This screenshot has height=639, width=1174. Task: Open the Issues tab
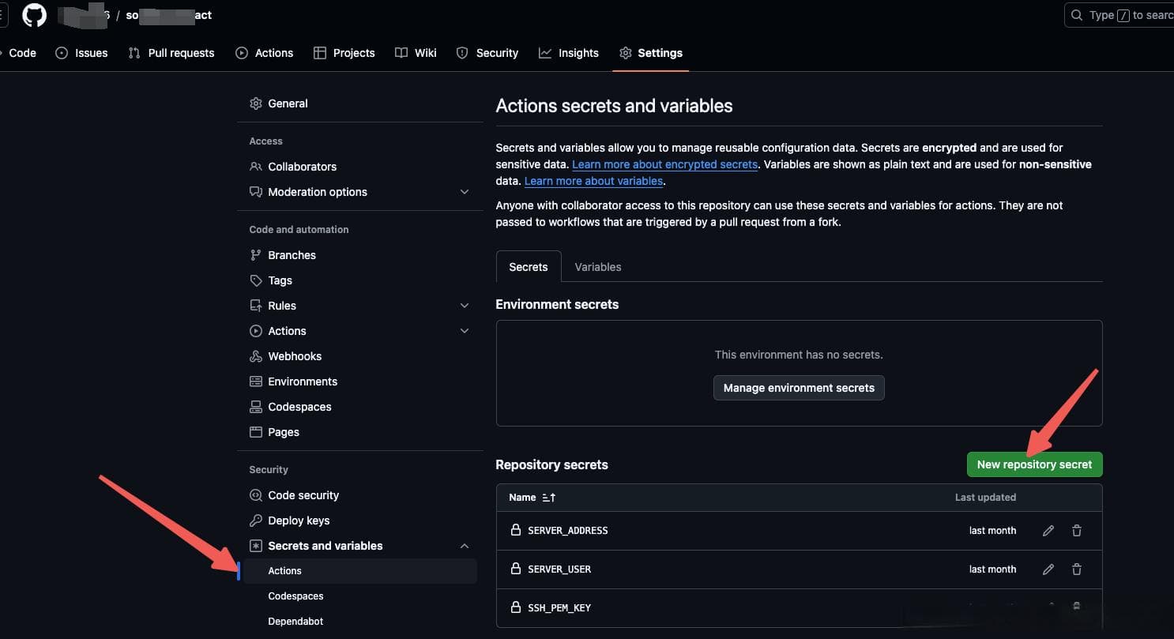coord(81,53)
